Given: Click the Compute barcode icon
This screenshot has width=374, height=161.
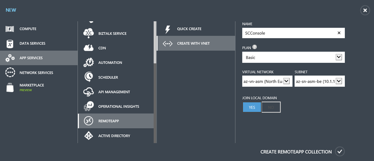Looking at the screenshot, I should [10, 29].
